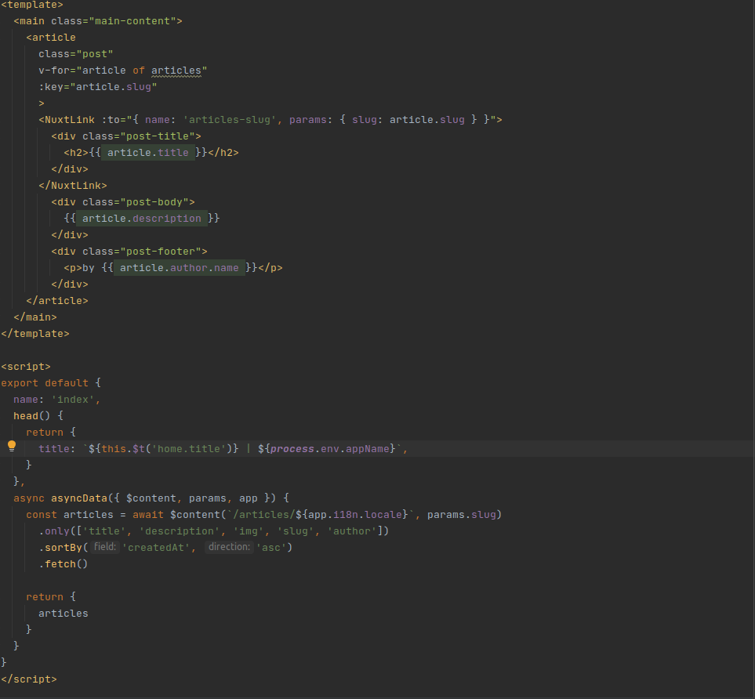Click the opening <script> tag
Viewport: 755px width, 699px height.
click(26, 367)
